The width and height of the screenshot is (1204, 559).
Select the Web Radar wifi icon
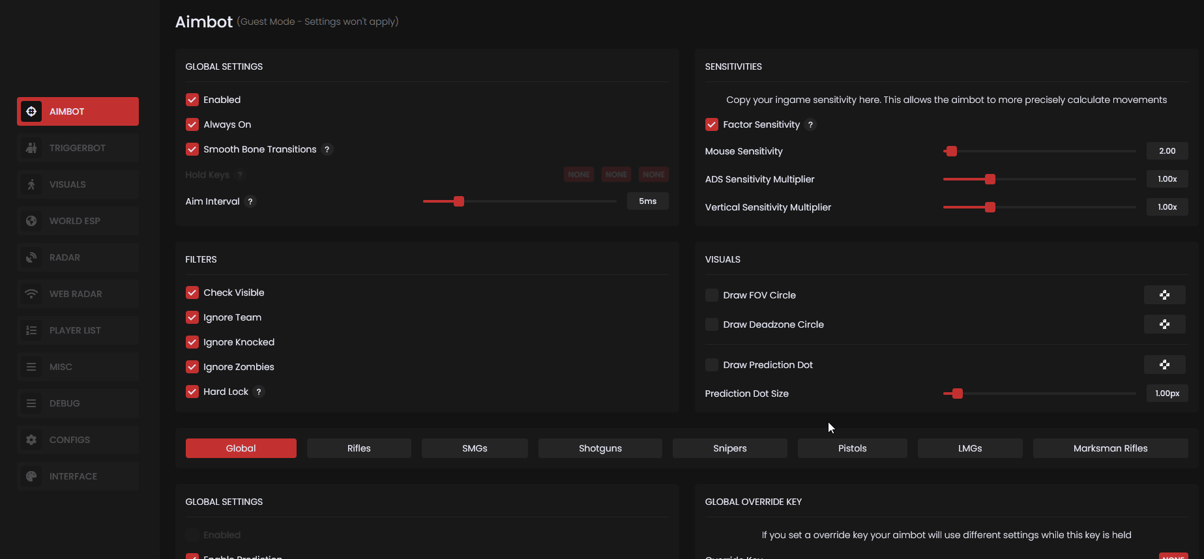tap(31, 294)
